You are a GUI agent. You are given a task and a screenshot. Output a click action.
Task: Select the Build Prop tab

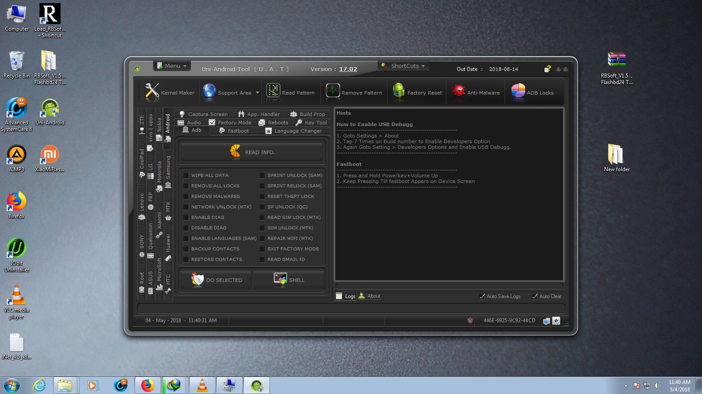[308, 114]
